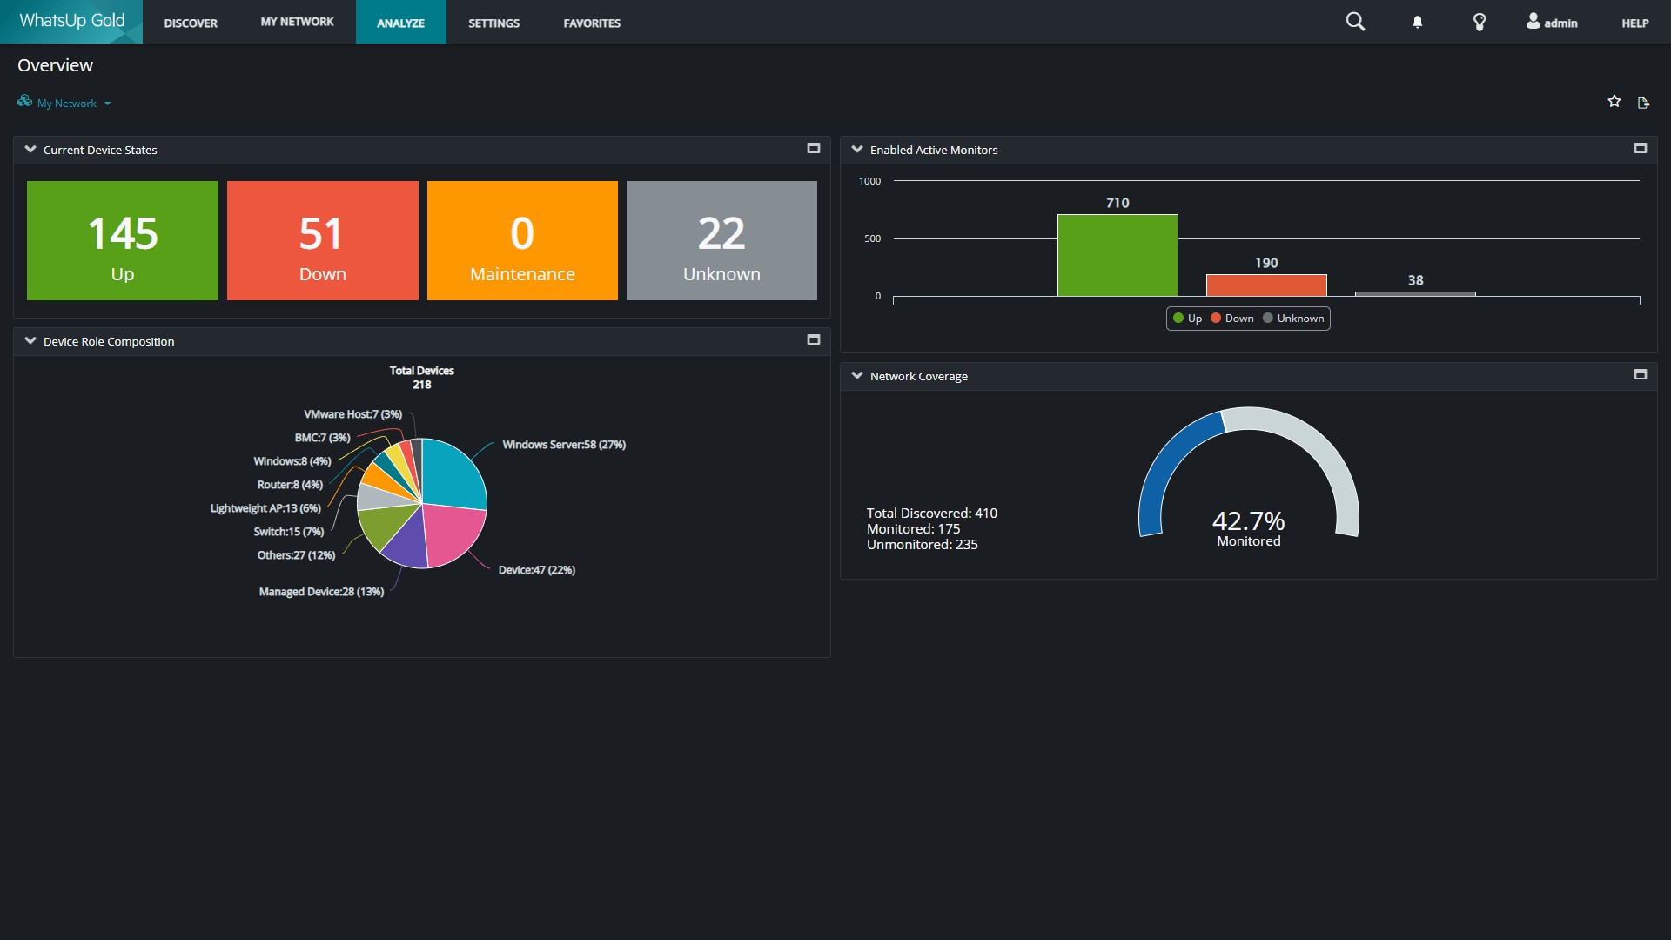Open the Settings menu
Viewport: 1671px width, 940px height.
[x=493, y=23]
